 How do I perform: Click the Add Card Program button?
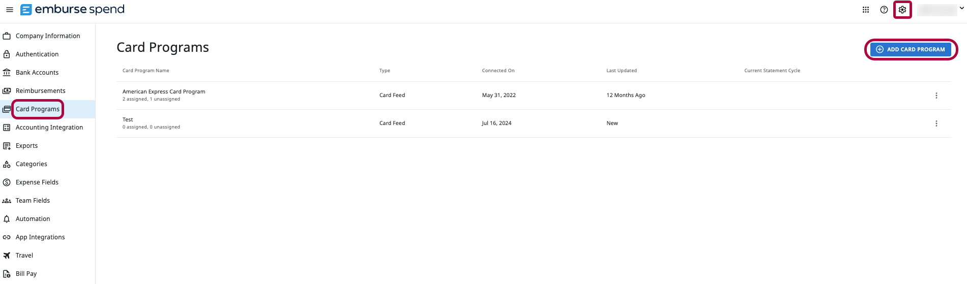(911, 49)
